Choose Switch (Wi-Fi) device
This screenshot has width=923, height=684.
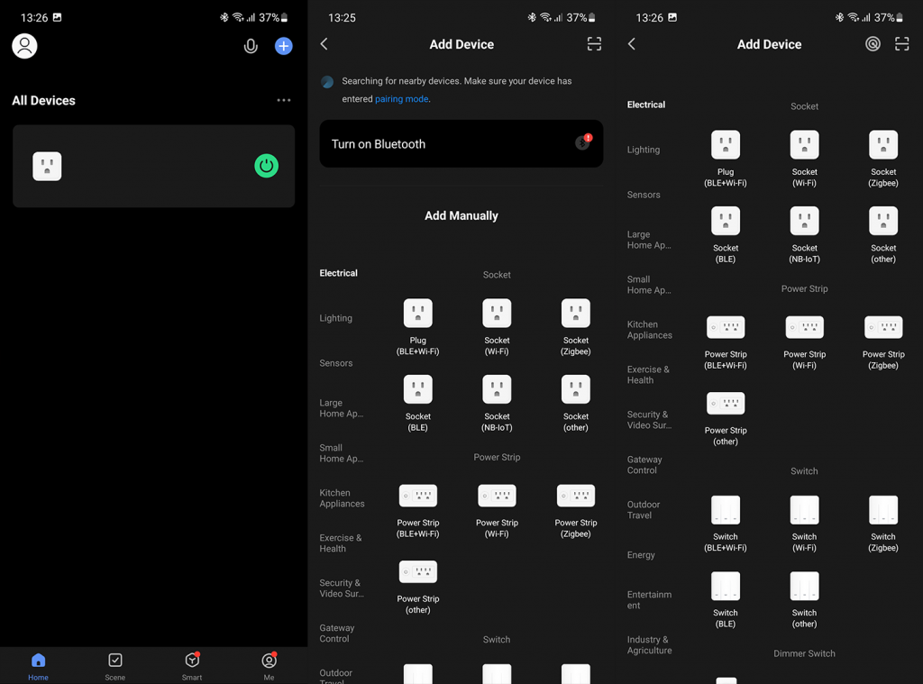pyautogui.click(x=805, y=524)
